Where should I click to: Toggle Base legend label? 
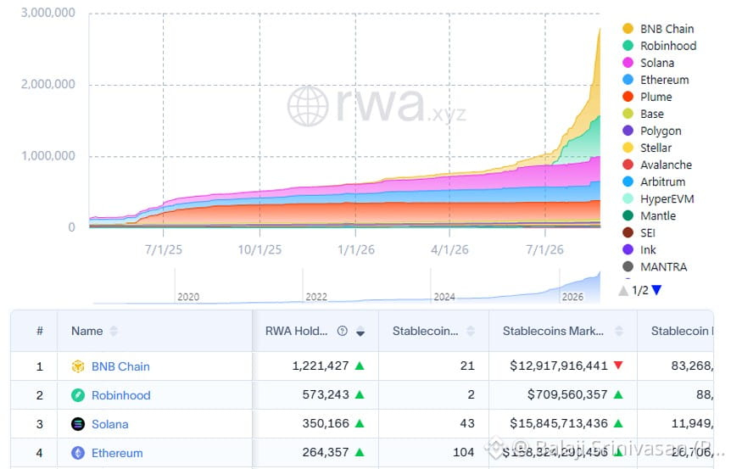tap(652, 114)
